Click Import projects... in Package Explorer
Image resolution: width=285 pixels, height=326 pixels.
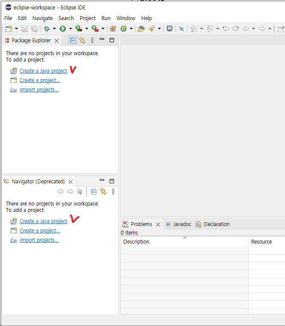tap(39, 90)
